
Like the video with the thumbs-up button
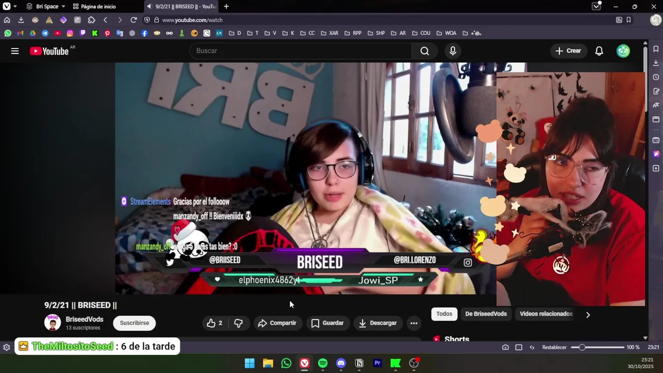click(214, 323)
